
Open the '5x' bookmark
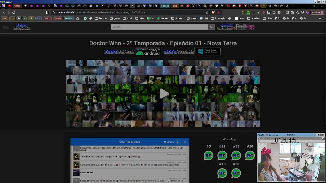303,18
